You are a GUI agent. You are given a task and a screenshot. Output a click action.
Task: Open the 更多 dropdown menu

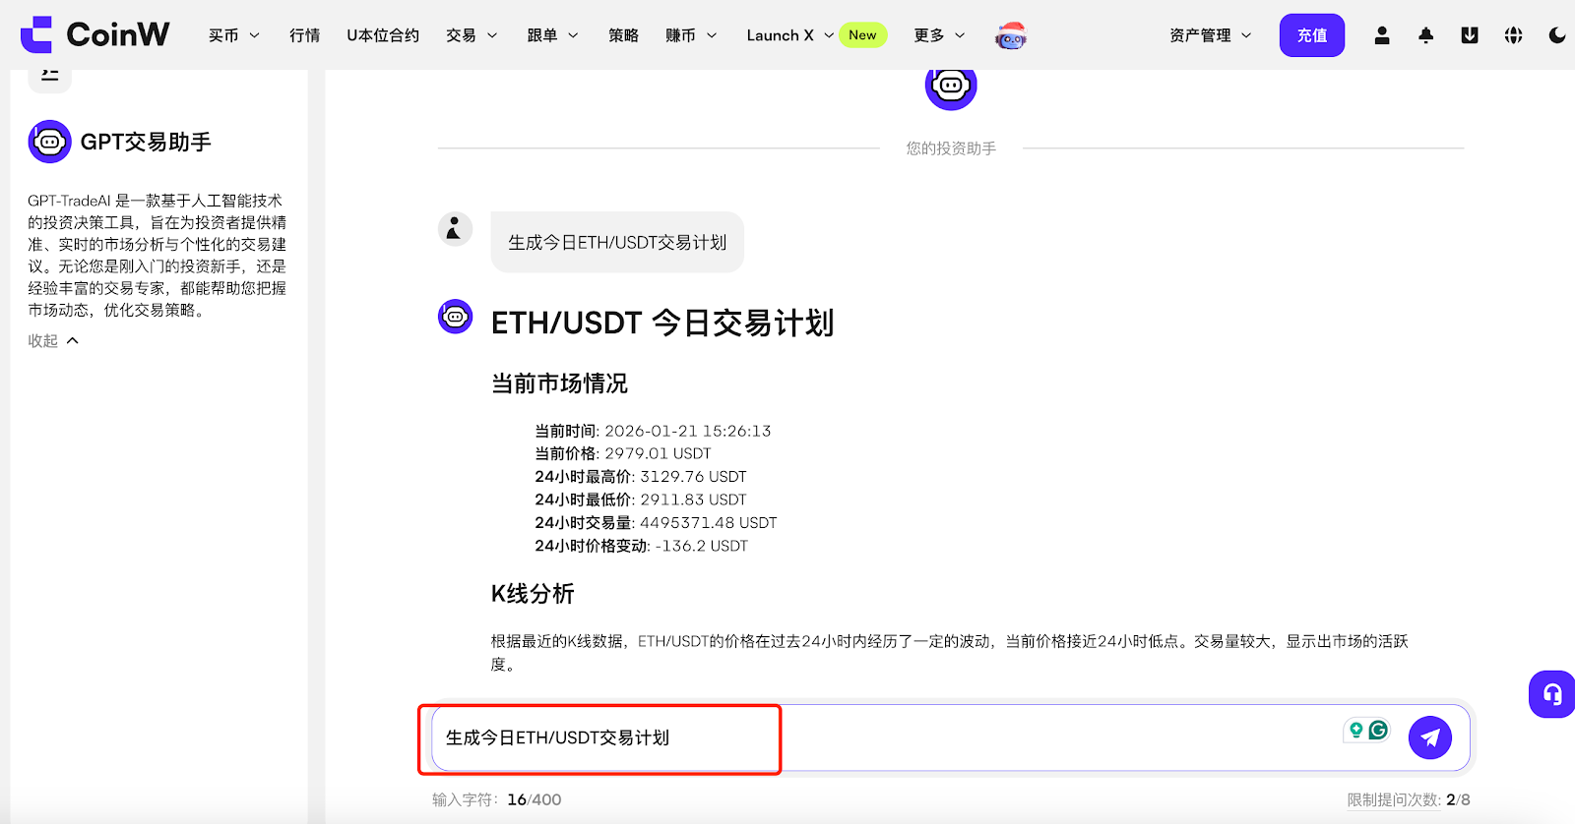tap(939, 35)
